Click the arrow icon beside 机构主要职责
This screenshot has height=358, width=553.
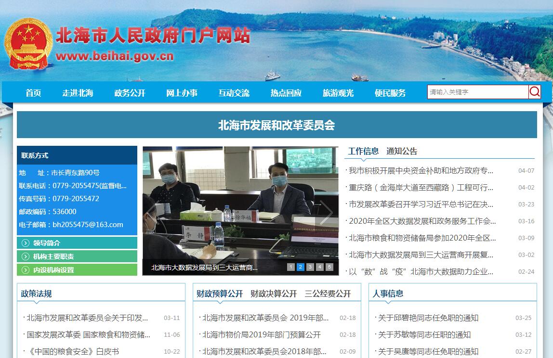[25, 256]
